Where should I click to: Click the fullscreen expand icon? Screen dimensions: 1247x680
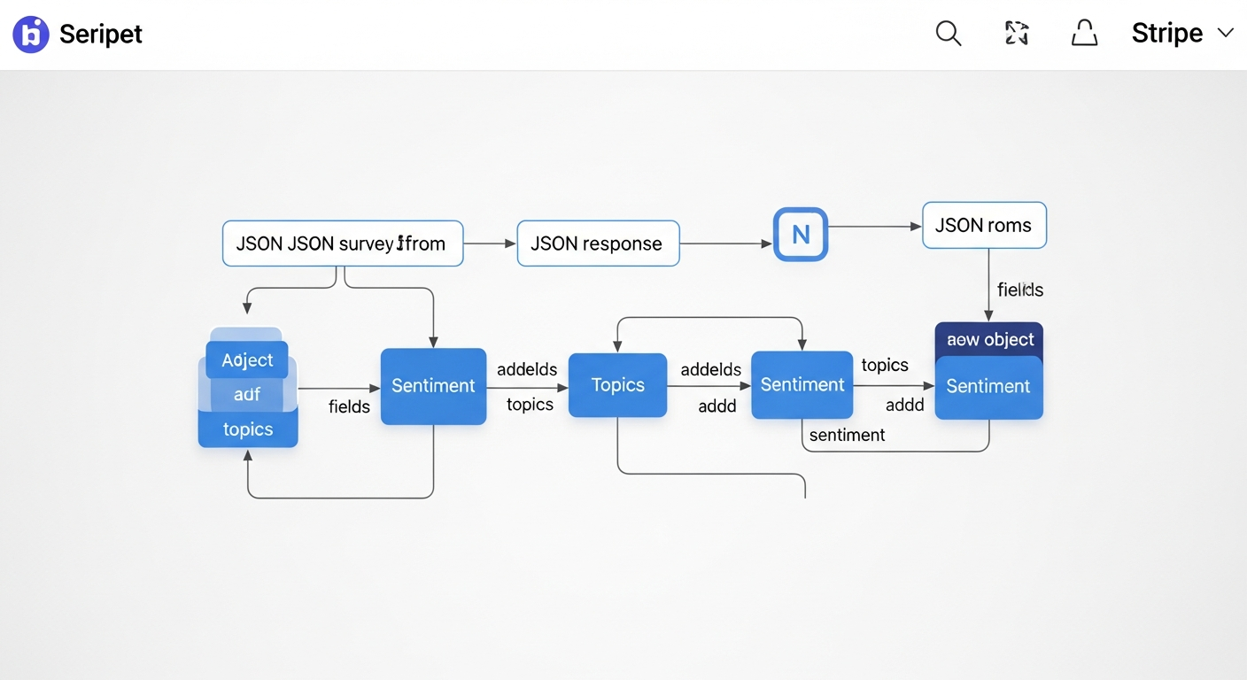1016,33
